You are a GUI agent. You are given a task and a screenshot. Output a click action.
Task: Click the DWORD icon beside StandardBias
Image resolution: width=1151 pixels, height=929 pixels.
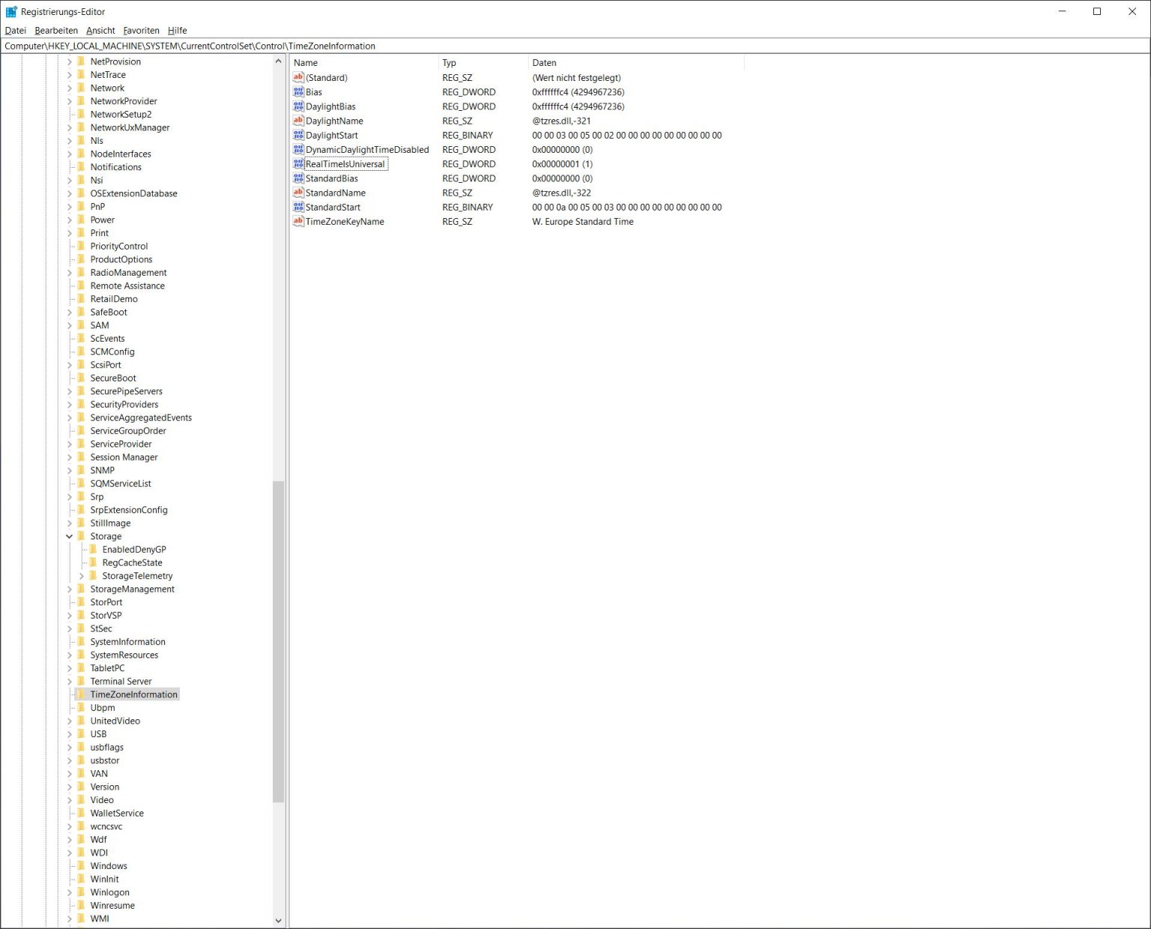click(x=298, y=178)
